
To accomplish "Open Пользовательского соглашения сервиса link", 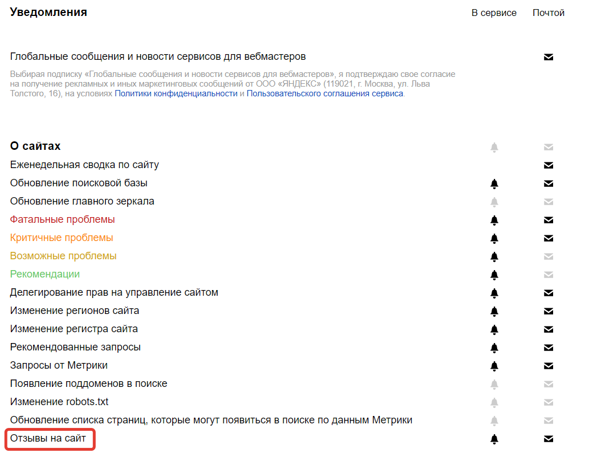I will point(325,93).
